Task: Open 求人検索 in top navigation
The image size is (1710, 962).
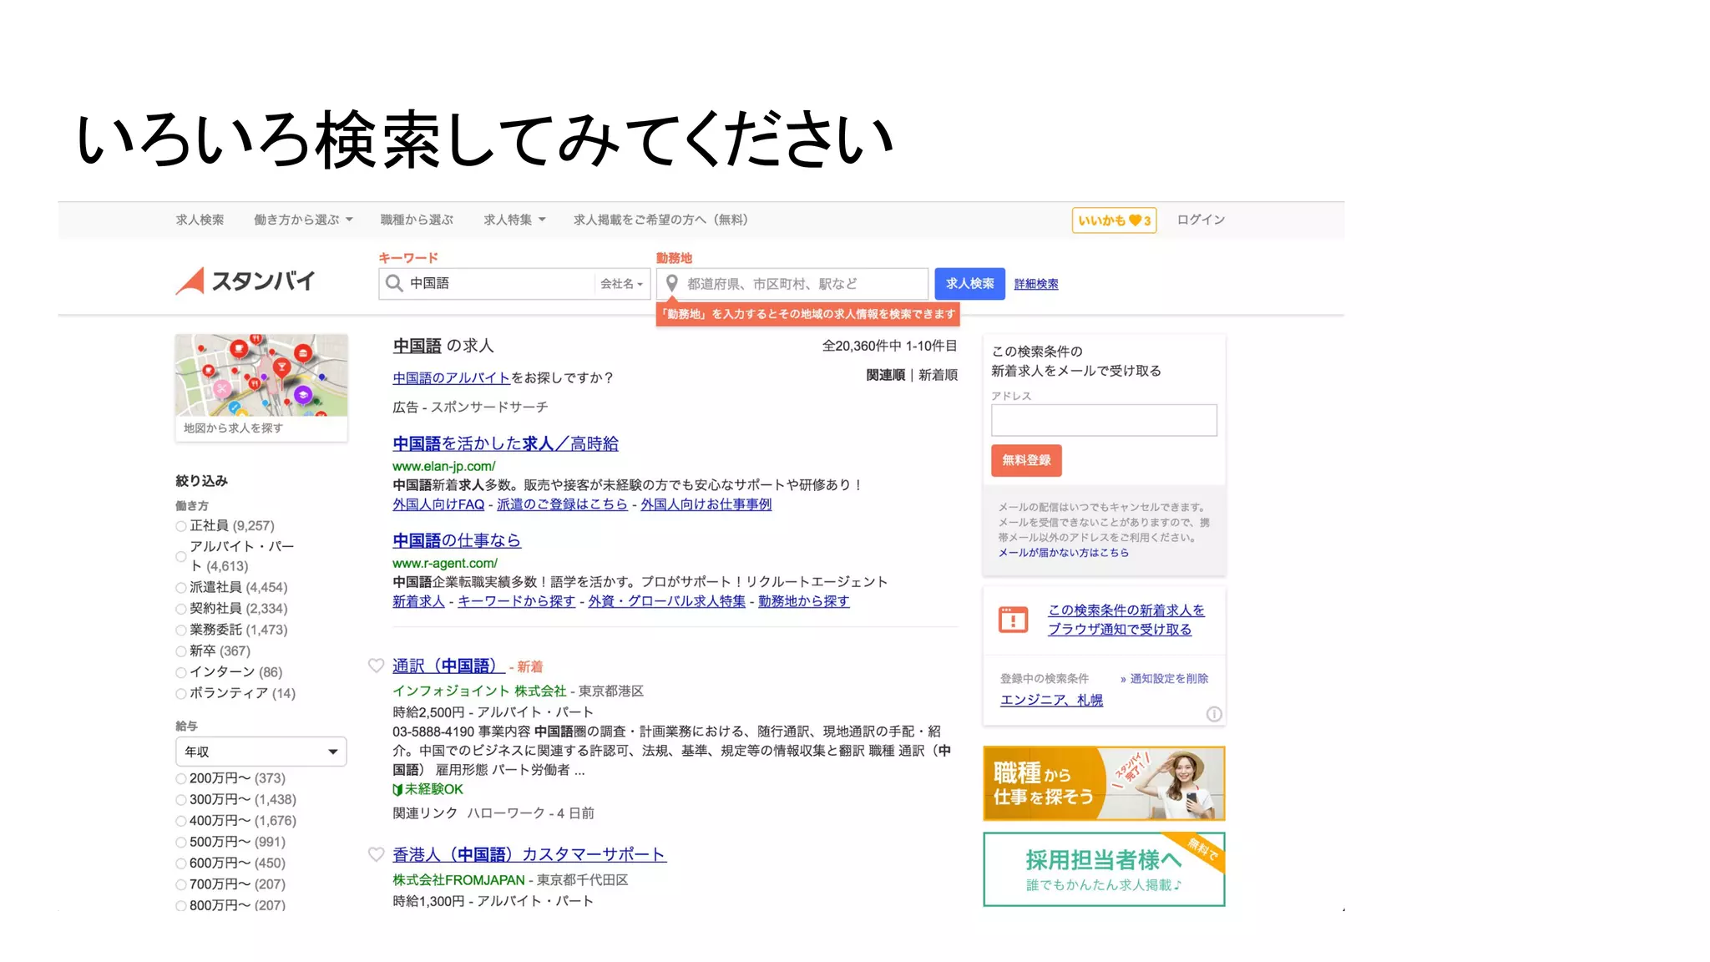Action: (x=200, y=220)
